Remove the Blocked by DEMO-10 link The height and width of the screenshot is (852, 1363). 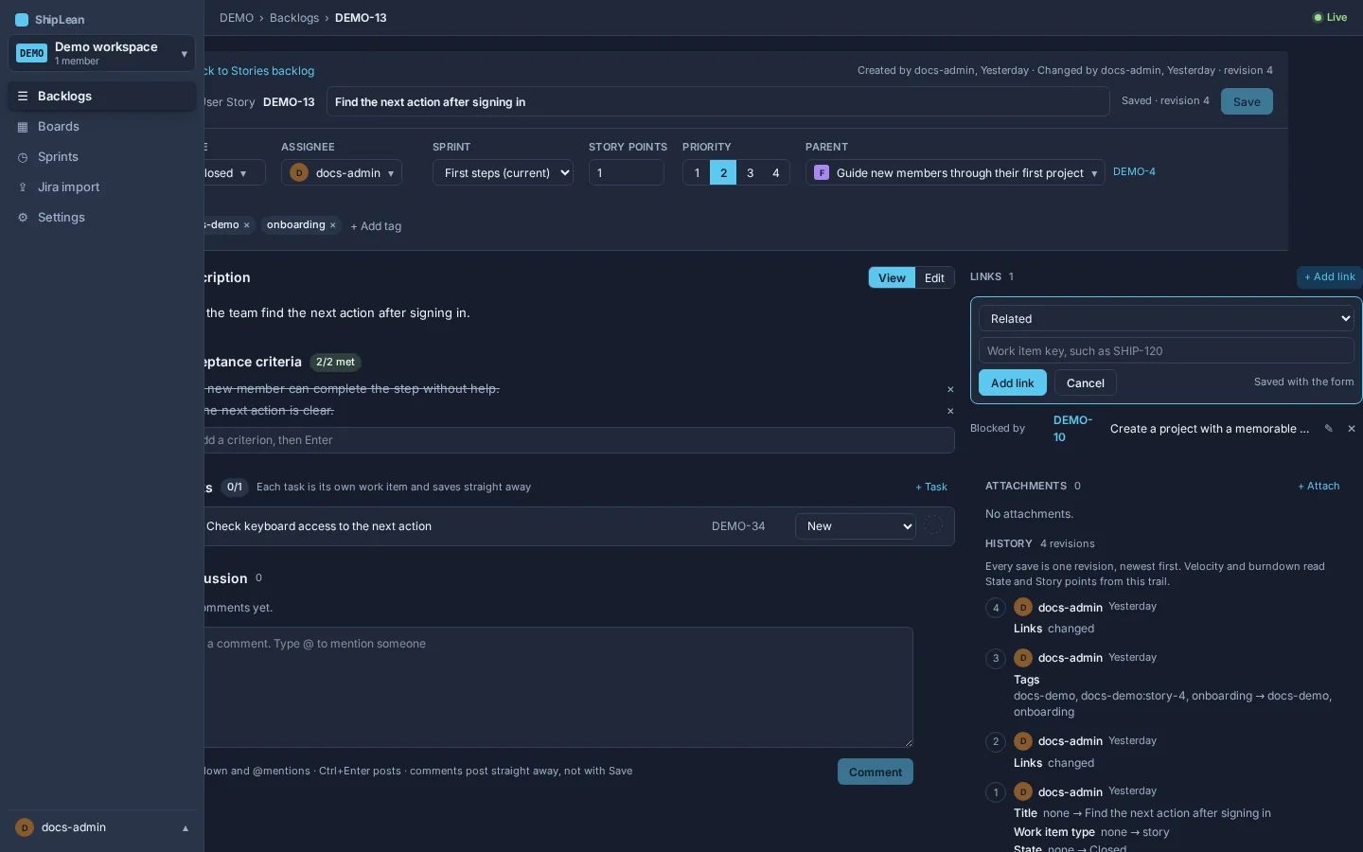1352,429
